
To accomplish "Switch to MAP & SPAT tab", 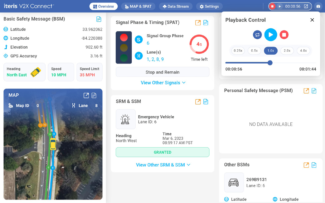I will [138, 6].
